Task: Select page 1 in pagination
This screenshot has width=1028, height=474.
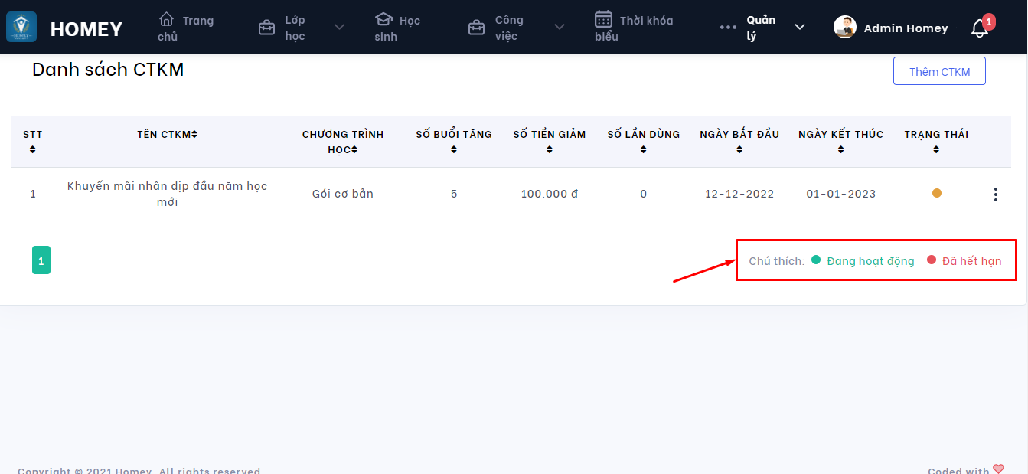Action: [41, 260]
